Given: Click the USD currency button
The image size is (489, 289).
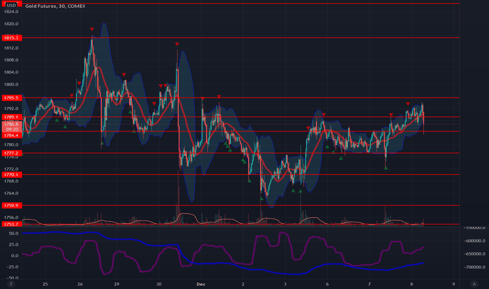Looking at the screenshot, I should pos(11,5).
